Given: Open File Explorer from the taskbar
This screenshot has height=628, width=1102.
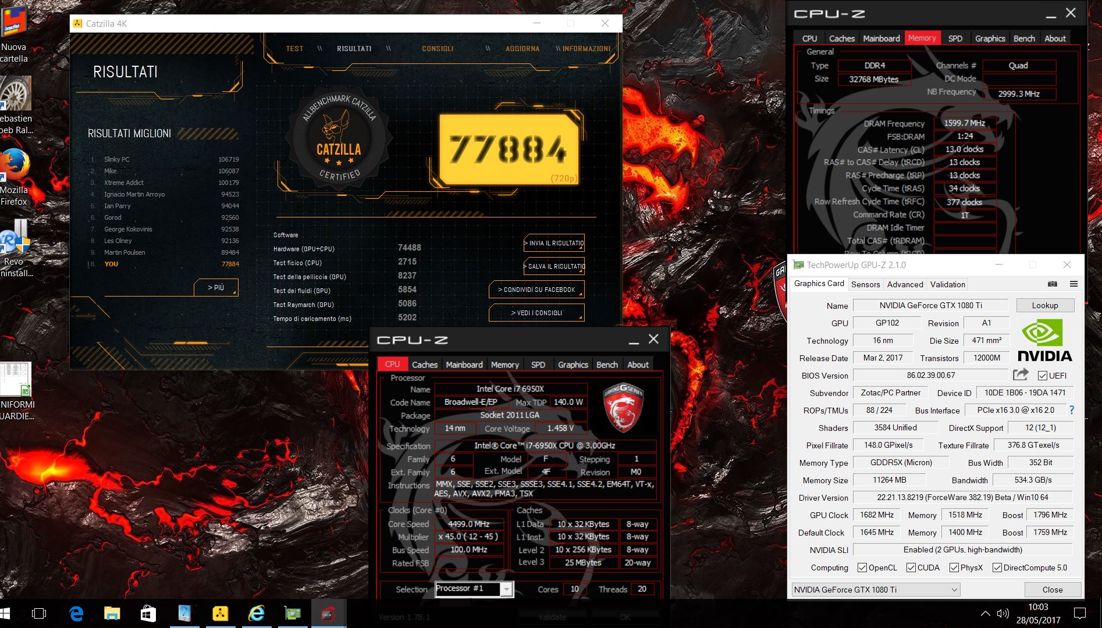Looking at the screenshot, I should [x=112, y=613].
